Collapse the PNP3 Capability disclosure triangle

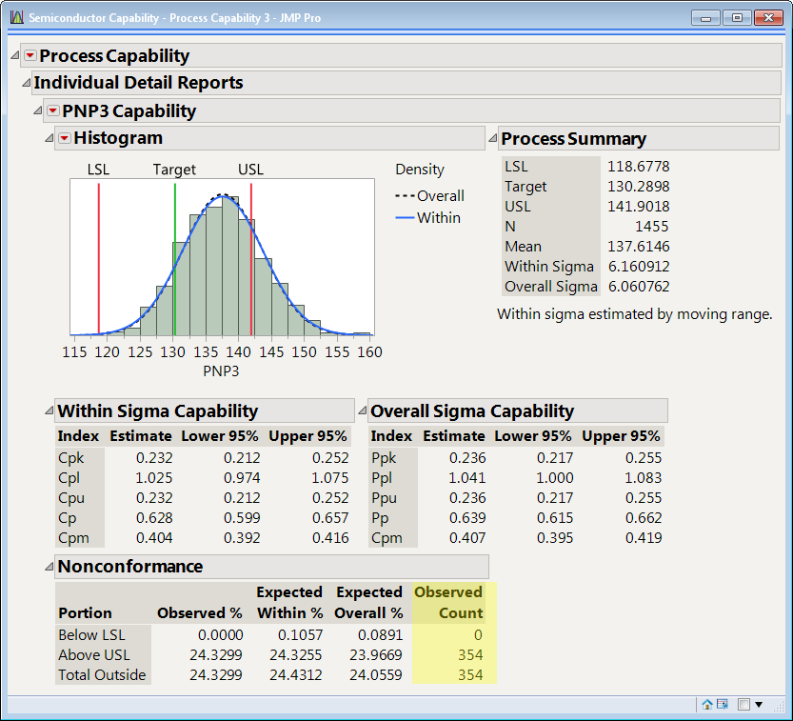37,110
